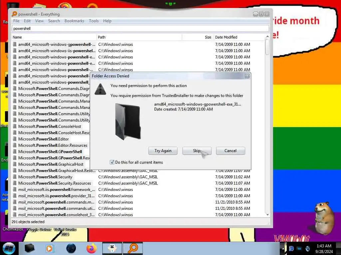Screen dimensions: 341x255
Task: Select msil_microsoft.powershell.commands.uti... row
Action: 138,209
